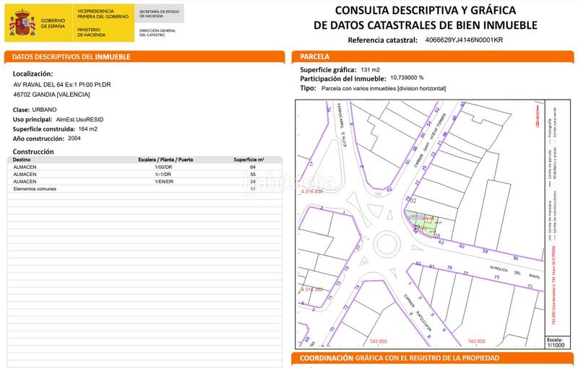578x368 pixels.
Task: Click the central roundabout circle on the map
Action: pos(387,244)
